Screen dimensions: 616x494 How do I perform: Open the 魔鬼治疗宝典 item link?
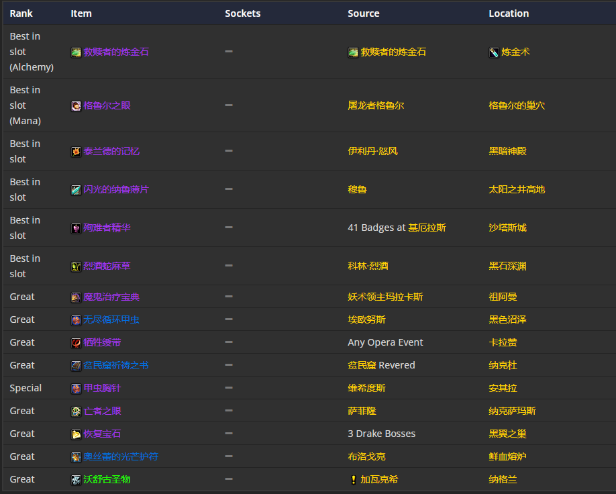(111, 297)
